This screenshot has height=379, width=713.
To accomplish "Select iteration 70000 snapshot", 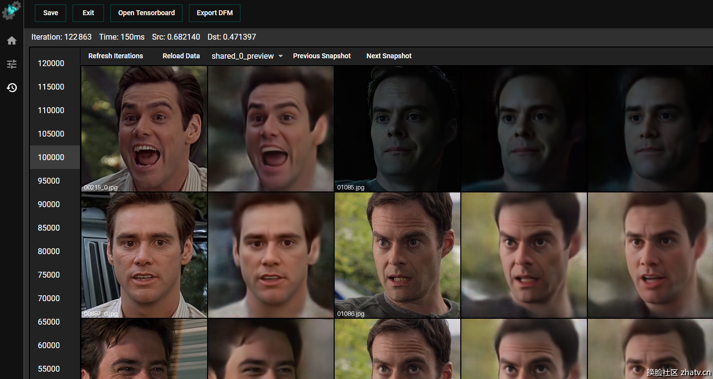I will point(54,298).
